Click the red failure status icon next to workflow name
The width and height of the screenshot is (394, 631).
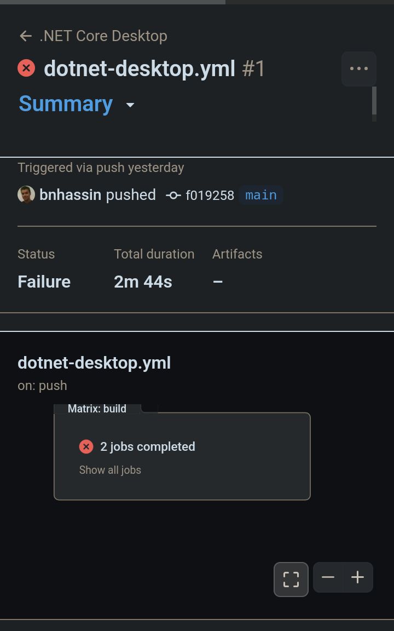[26, 68]
